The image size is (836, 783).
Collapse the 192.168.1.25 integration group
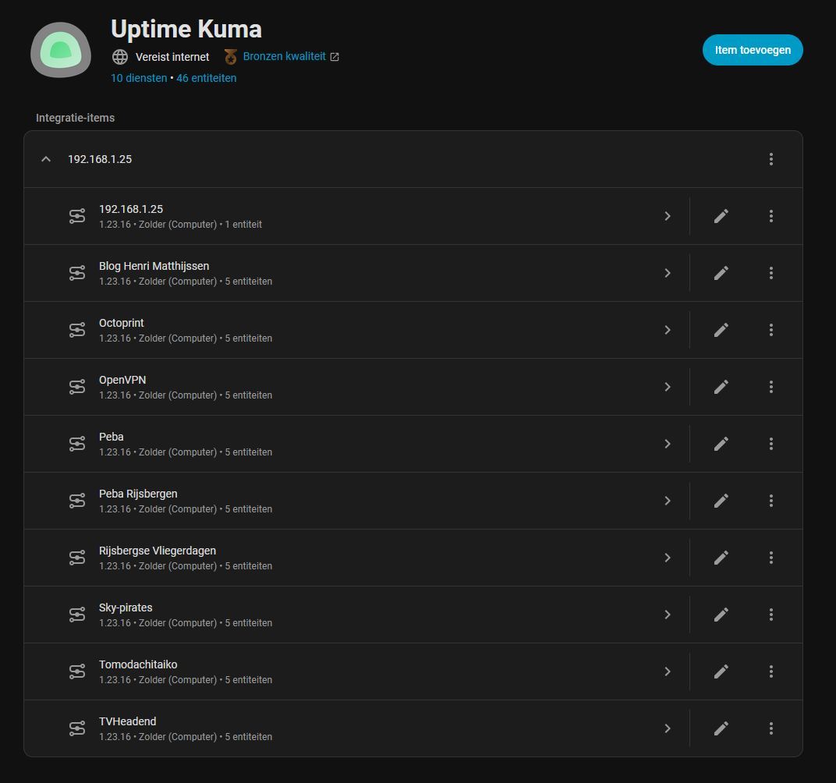pos(46,159)
